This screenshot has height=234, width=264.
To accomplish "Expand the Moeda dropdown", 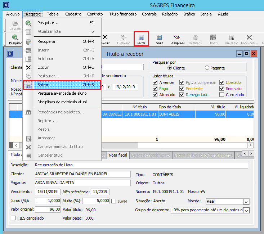I will click(x=246, y=202).
